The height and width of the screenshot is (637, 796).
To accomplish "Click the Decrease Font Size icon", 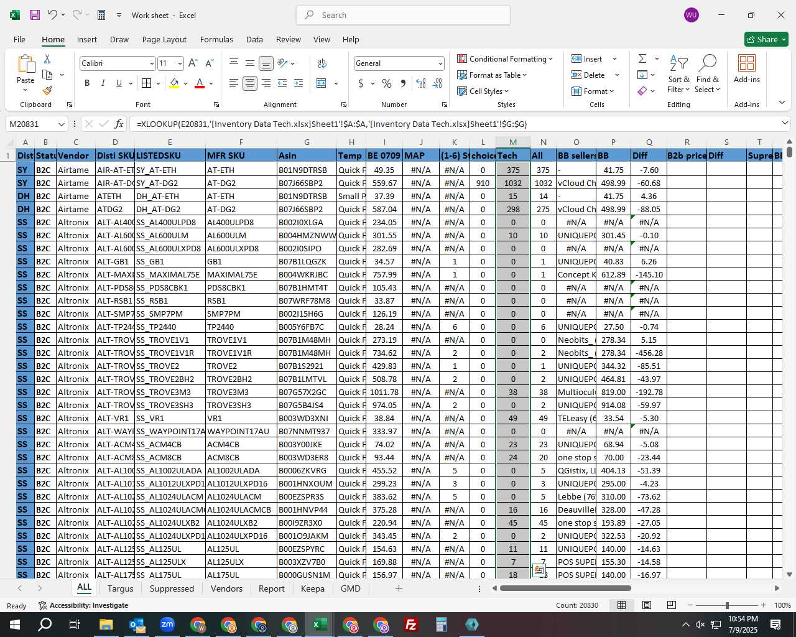I will 209,63.
